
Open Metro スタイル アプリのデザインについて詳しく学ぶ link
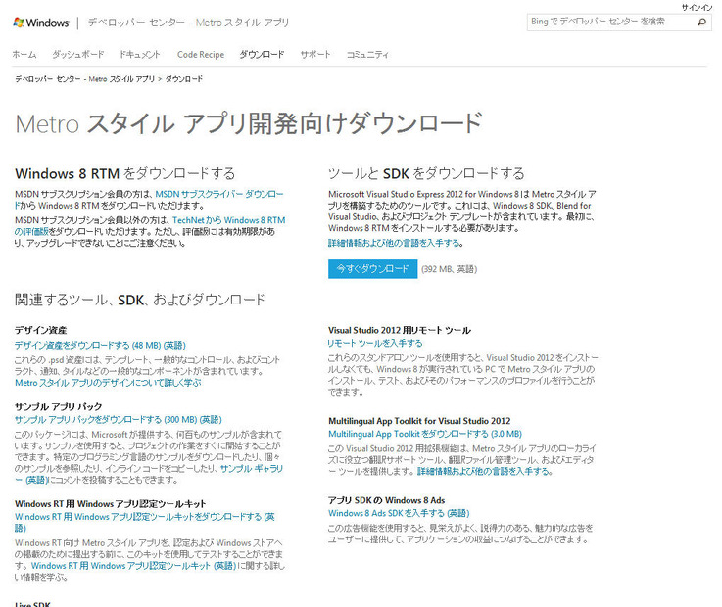pos(108,383)
